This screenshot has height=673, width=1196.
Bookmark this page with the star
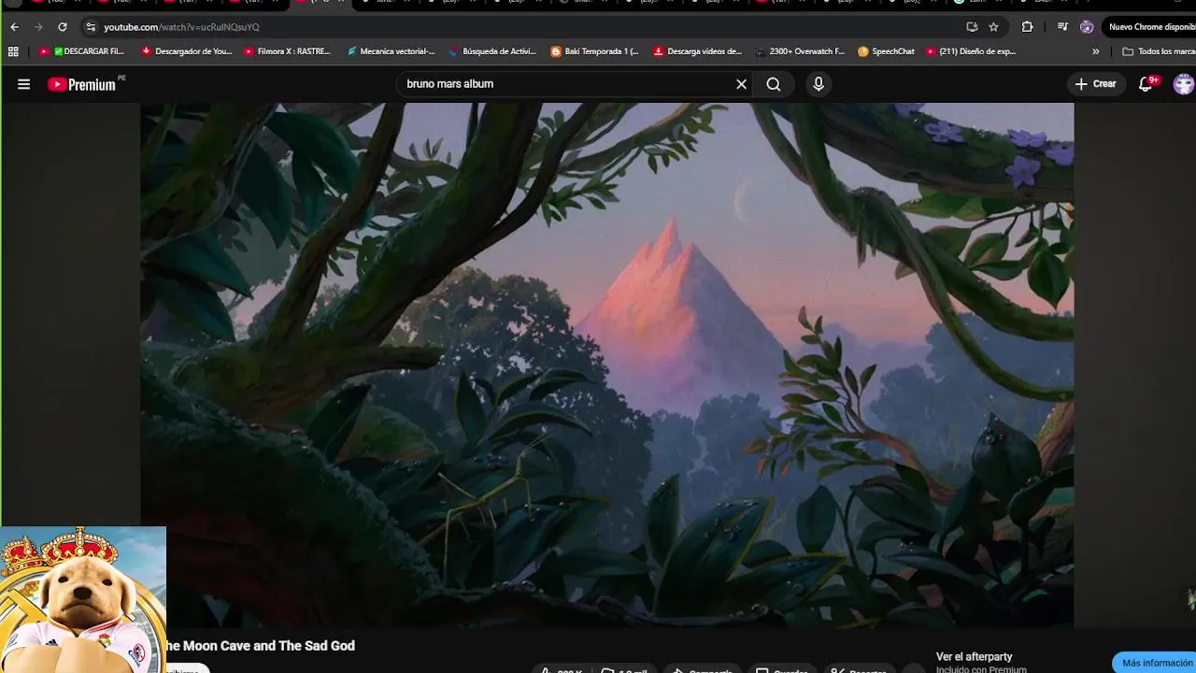point(993,27)
